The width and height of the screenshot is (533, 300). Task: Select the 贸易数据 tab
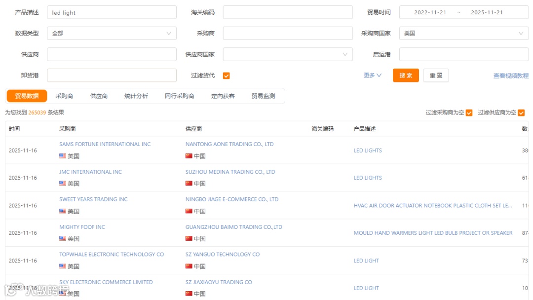(27, 96)
